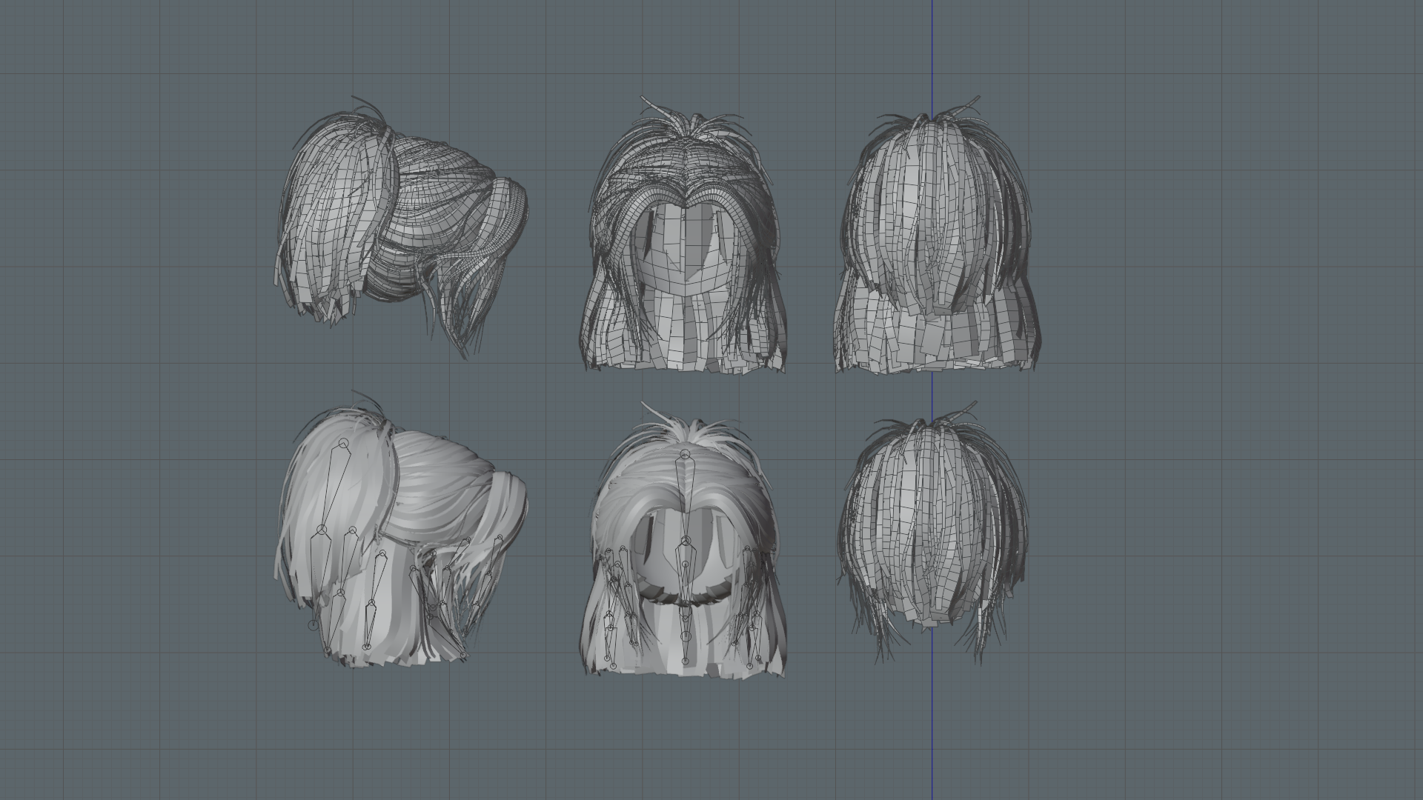Select the shaded front-view hair with bones
This screenshot has height=800, width=1423.
(681, 540)
